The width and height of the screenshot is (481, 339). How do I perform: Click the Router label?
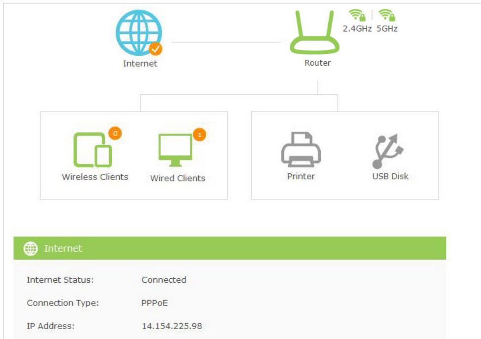click(317, 63)
